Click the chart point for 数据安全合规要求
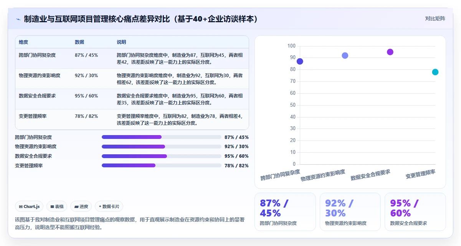The height and width of the screenshot is (246, 461). [x=390, y=52]
